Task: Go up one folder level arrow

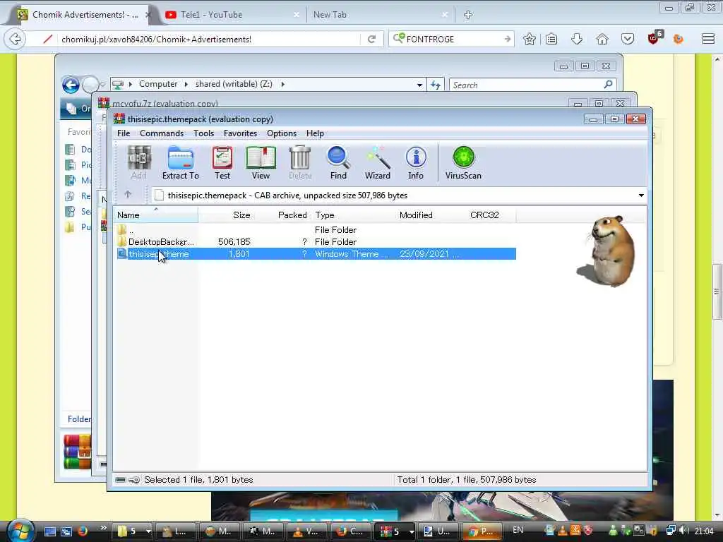Action: tap(128, 195)
